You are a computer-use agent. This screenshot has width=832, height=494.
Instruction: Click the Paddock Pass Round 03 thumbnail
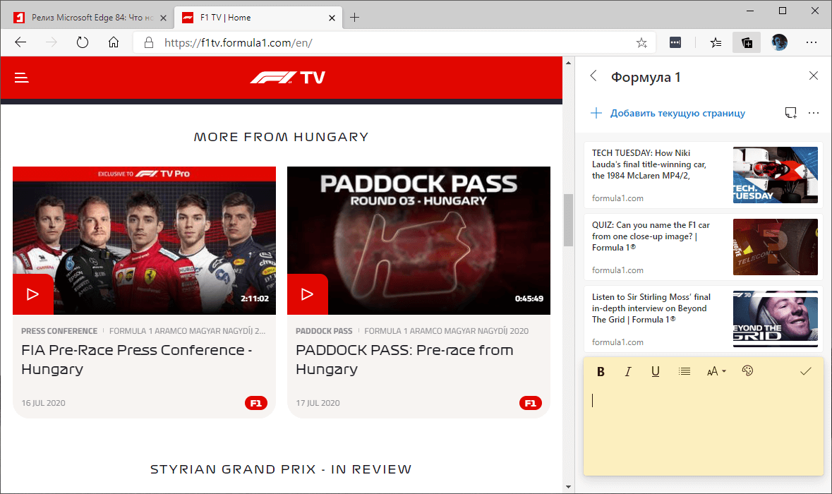418,241
